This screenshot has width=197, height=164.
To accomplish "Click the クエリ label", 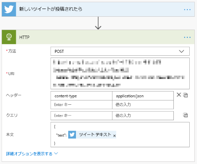I will [x=12, y=115].
